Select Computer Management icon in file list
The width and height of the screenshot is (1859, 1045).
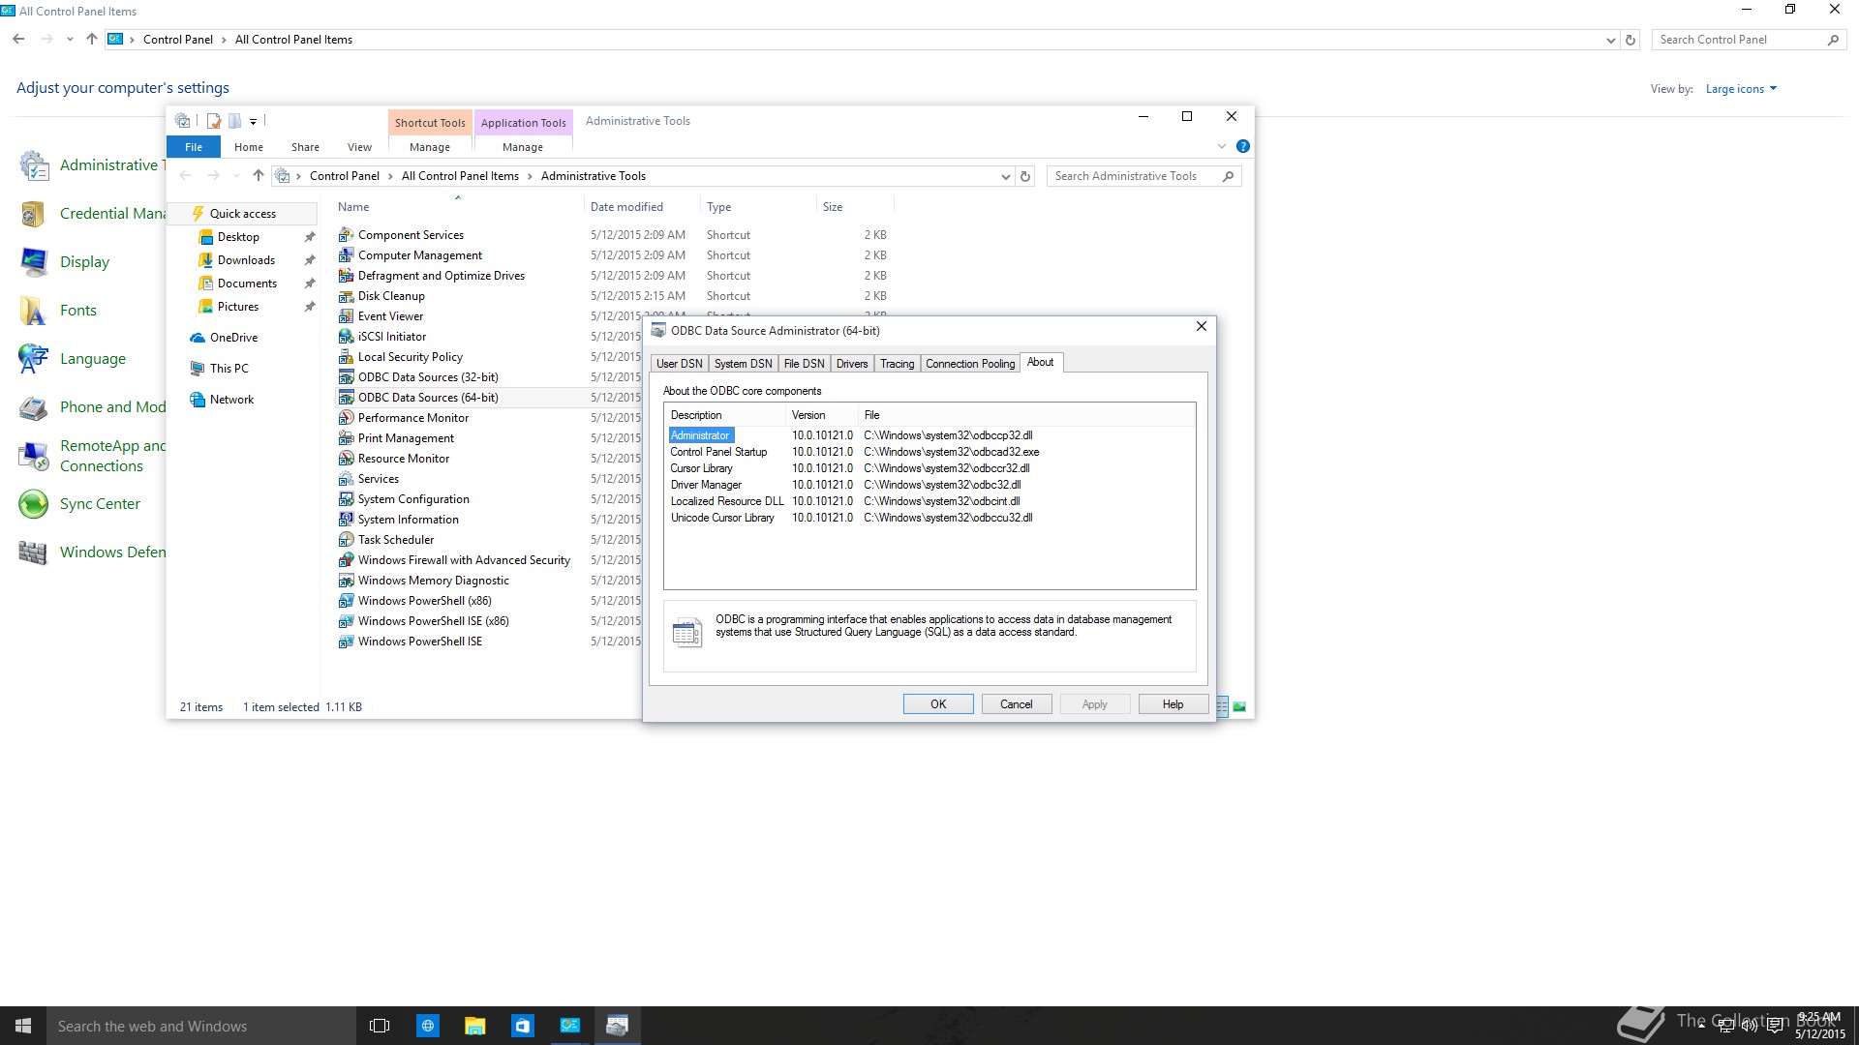pos(346,255)
